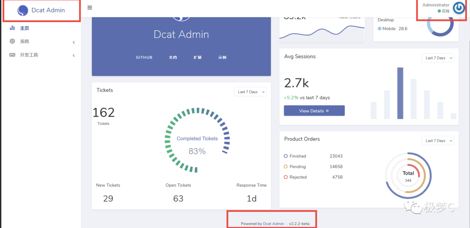Click the Mobile 28.6 value
This screenshot has width=470, height=228.
403,29
